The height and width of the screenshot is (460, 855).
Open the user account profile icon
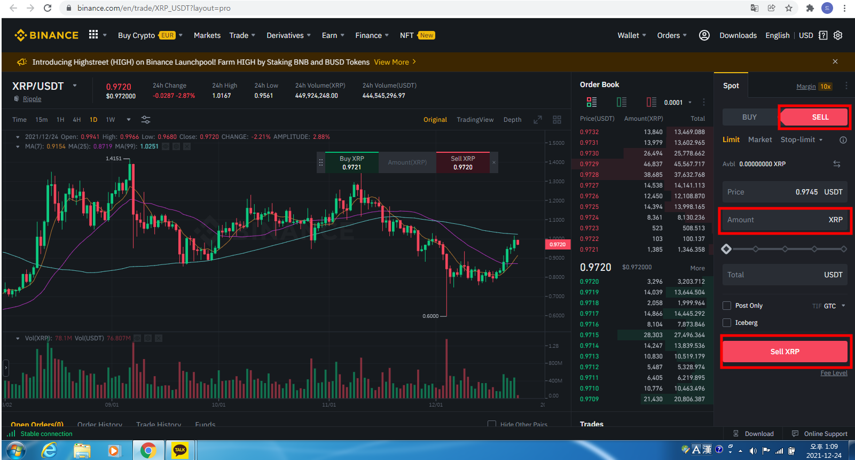tap(704, 35)
